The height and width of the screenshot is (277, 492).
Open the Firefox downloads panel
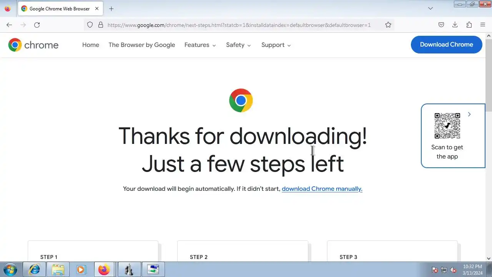point(455,25)
